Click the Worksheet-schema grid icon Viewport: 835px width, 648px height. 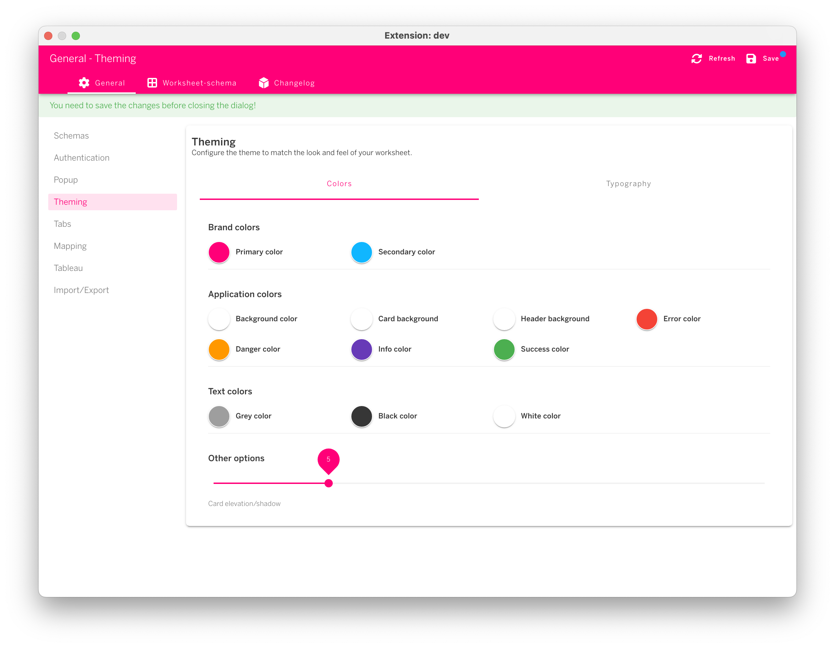point(152,83)
